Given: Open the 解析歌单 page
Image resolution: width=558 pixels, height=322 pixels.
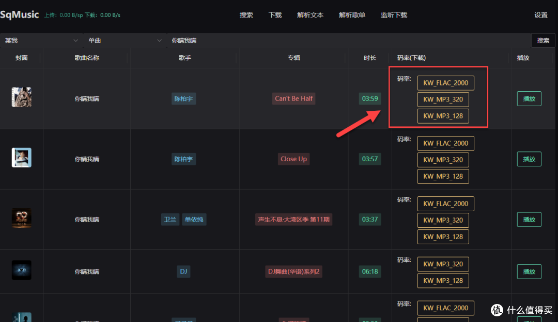Looking at the screenshot, I should (x=352, y=15).
